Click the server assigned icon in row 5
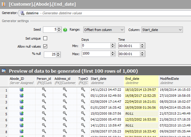 coord(21,113)
